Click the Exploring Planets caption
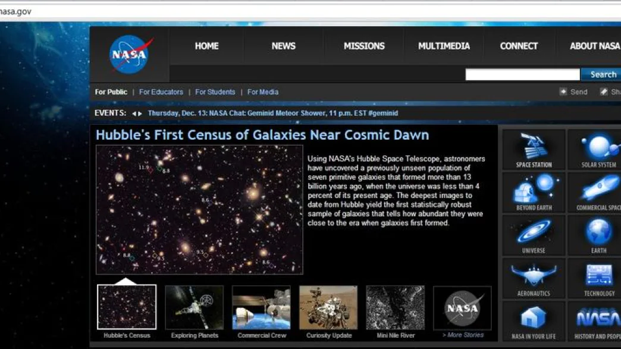 pyautogui.click(x=195, y=335)
